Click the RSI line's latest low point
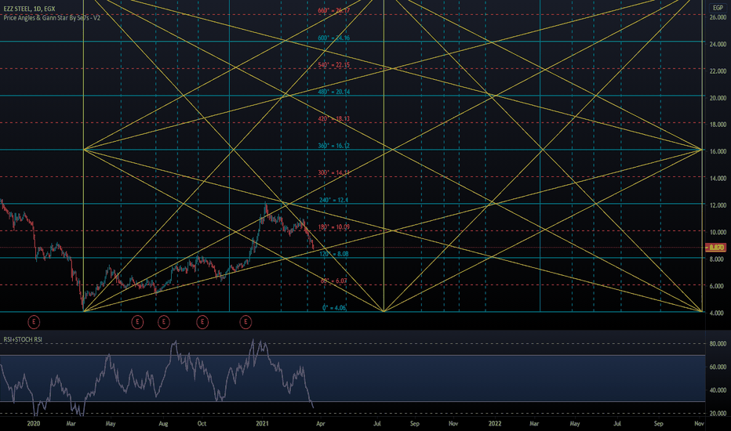Image resolution: width=731 pixels, height=431 pixels. point(313,407)
